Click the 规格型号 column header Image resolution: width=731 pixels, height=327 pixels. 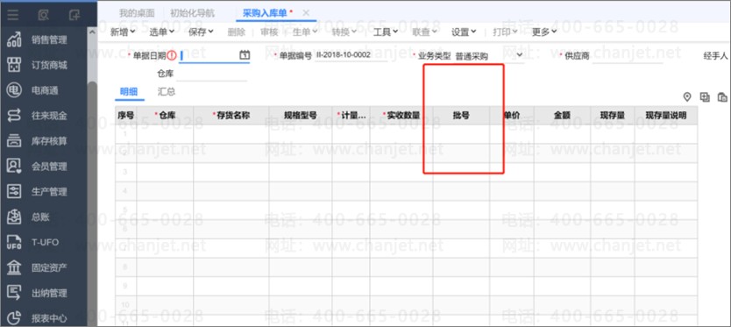click(x=301, y=115)
